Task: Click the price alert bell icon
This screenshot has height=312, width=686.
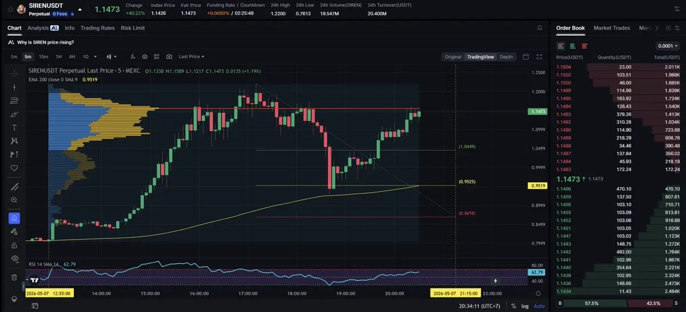Action: (x=540, y=27)
